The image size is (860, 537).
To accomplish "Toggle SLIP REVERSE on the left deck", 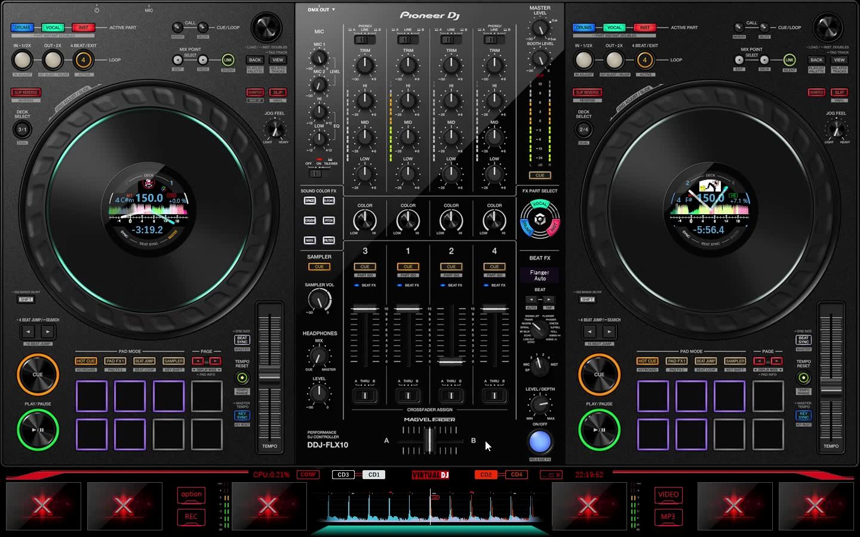I will (26, 92).
